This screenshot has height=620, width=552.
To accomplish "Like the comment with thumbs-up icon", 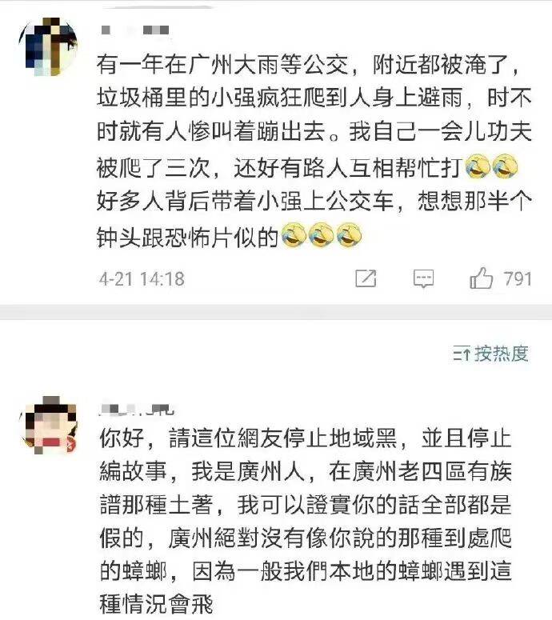I will (x=481, y=278).
